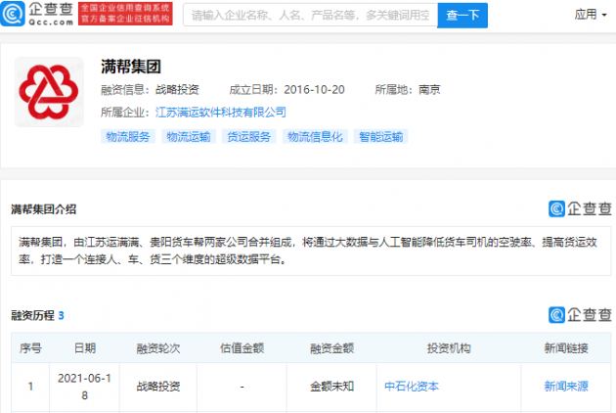Click the 2021-06-18 date cell
616x413 pixels.
(x=84, y=387)
